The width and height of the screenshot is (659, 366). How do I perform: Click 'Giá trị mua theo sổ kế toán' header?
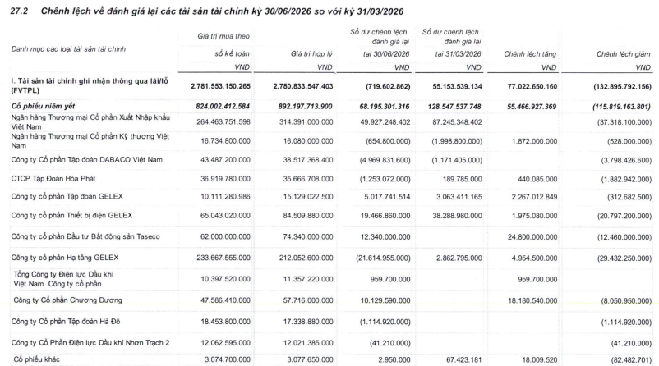pyautogui.click(x=224, y=45)
